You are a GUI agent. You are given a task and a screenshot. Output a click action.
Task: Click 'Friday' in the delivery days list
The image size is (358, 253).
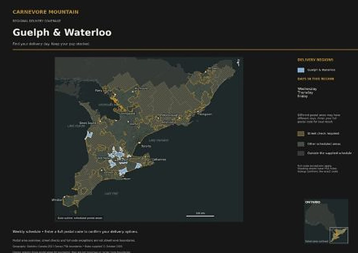coord(303,96)
